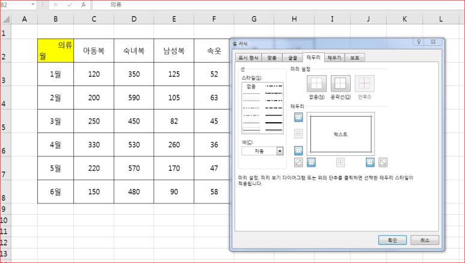Viewport: 465px width, 263px height.
Task: Select the cell containing 260
Action: click(x=174, y=144)
